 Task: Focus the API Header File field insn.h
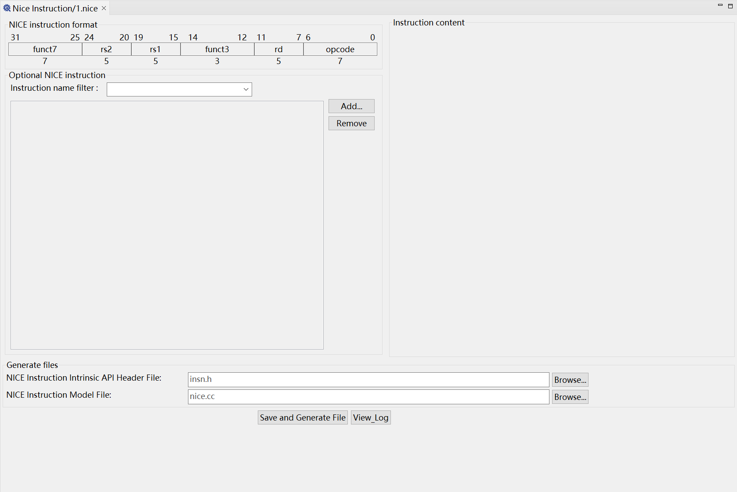click(368, 379)
